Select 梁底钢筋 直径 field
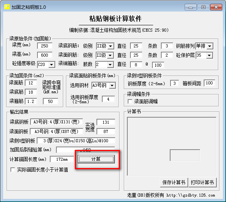The height and width of the screenshot is (202, 226). (x=136, y=46)
